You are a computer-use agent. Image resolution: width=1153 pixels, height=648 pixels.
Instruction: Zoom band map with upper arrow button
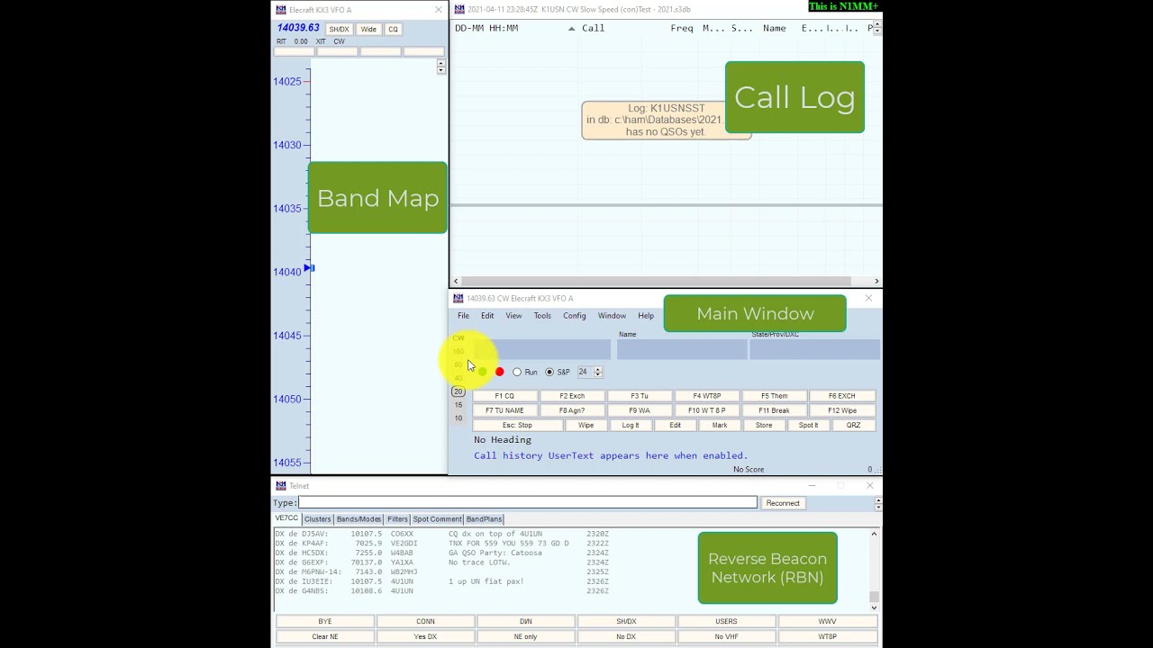tap(440, 64)
